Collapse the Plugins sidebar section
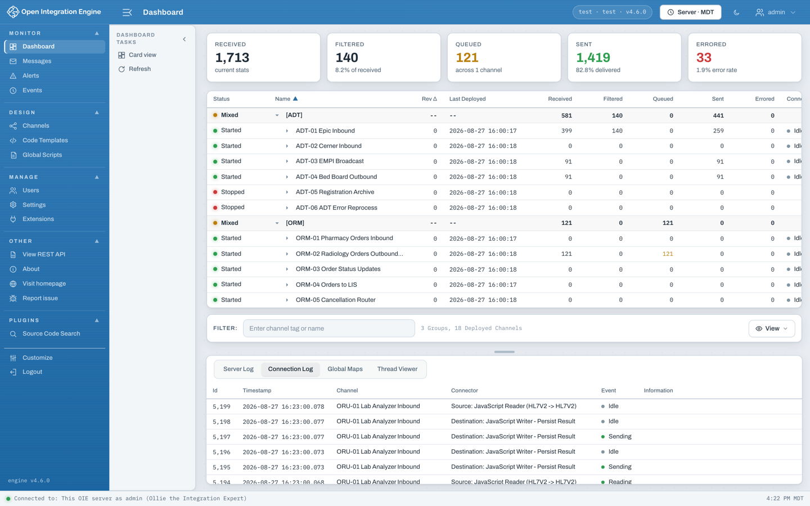Image resolution: width=810 pixels, height=506 pixels. 97,320
